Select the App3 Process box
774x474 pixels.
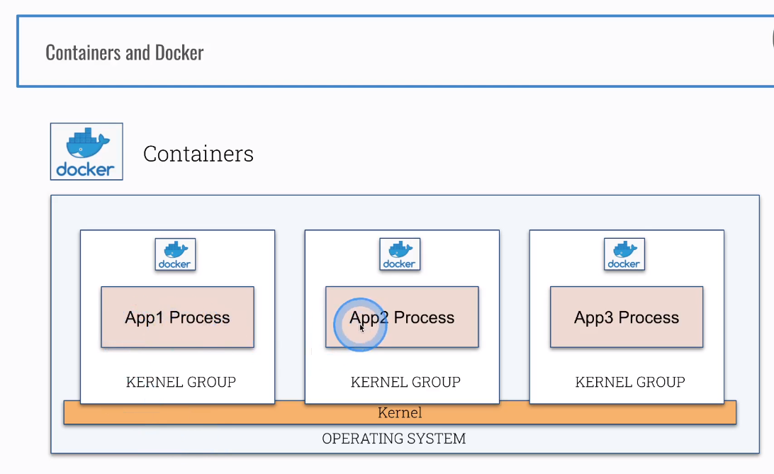[627, 317]
